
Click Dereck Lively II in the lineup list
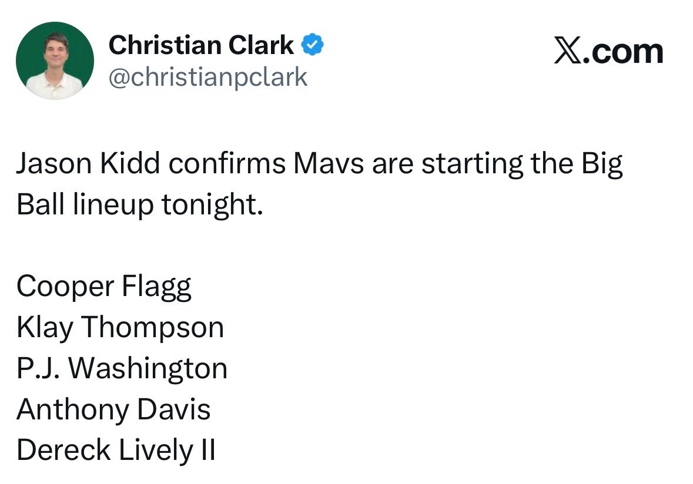click(116, 451)
